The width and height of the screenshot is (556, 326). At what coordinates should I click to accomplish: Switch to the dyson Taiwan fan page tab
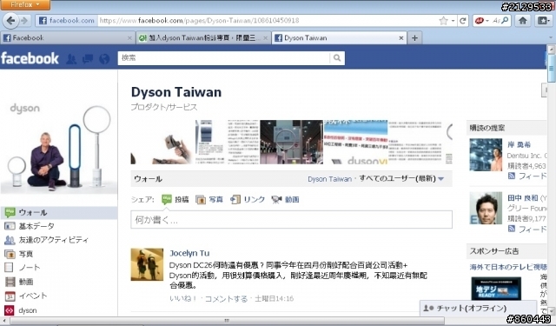pos(203,37)
